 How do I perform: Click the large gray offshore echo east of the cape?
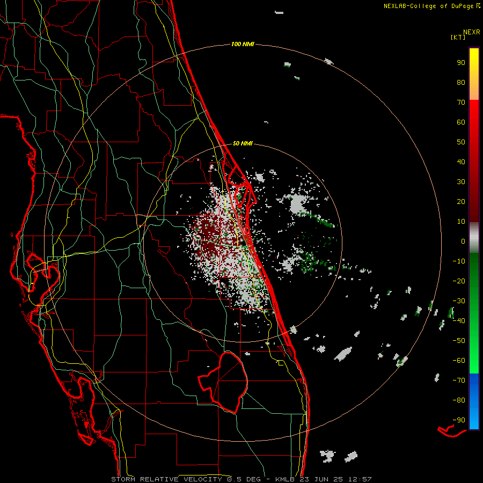point(297,203)
